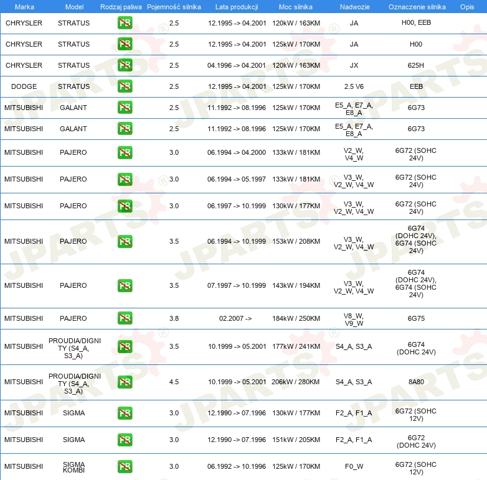
Task: Select the 2.5 V6 body cell
Action: coord(354,86)
